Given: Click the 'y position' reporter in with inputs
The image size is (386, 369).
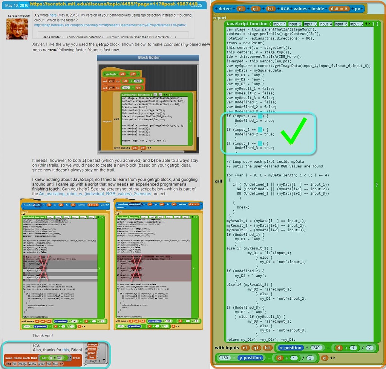Looking at the screenshot, I should 251,357.
